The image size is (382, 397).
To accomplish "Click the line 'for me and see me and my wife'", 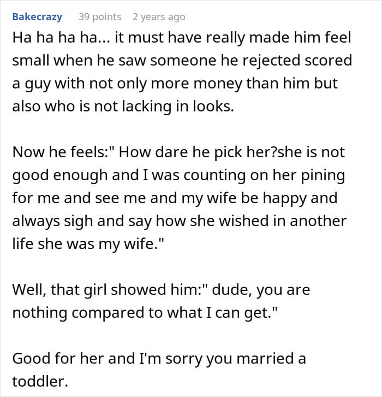I will (x=175, y=198).
